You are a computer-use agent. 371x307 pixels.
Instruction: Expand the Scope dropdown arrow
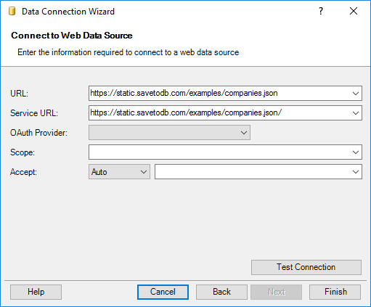[x=356, y=152]
